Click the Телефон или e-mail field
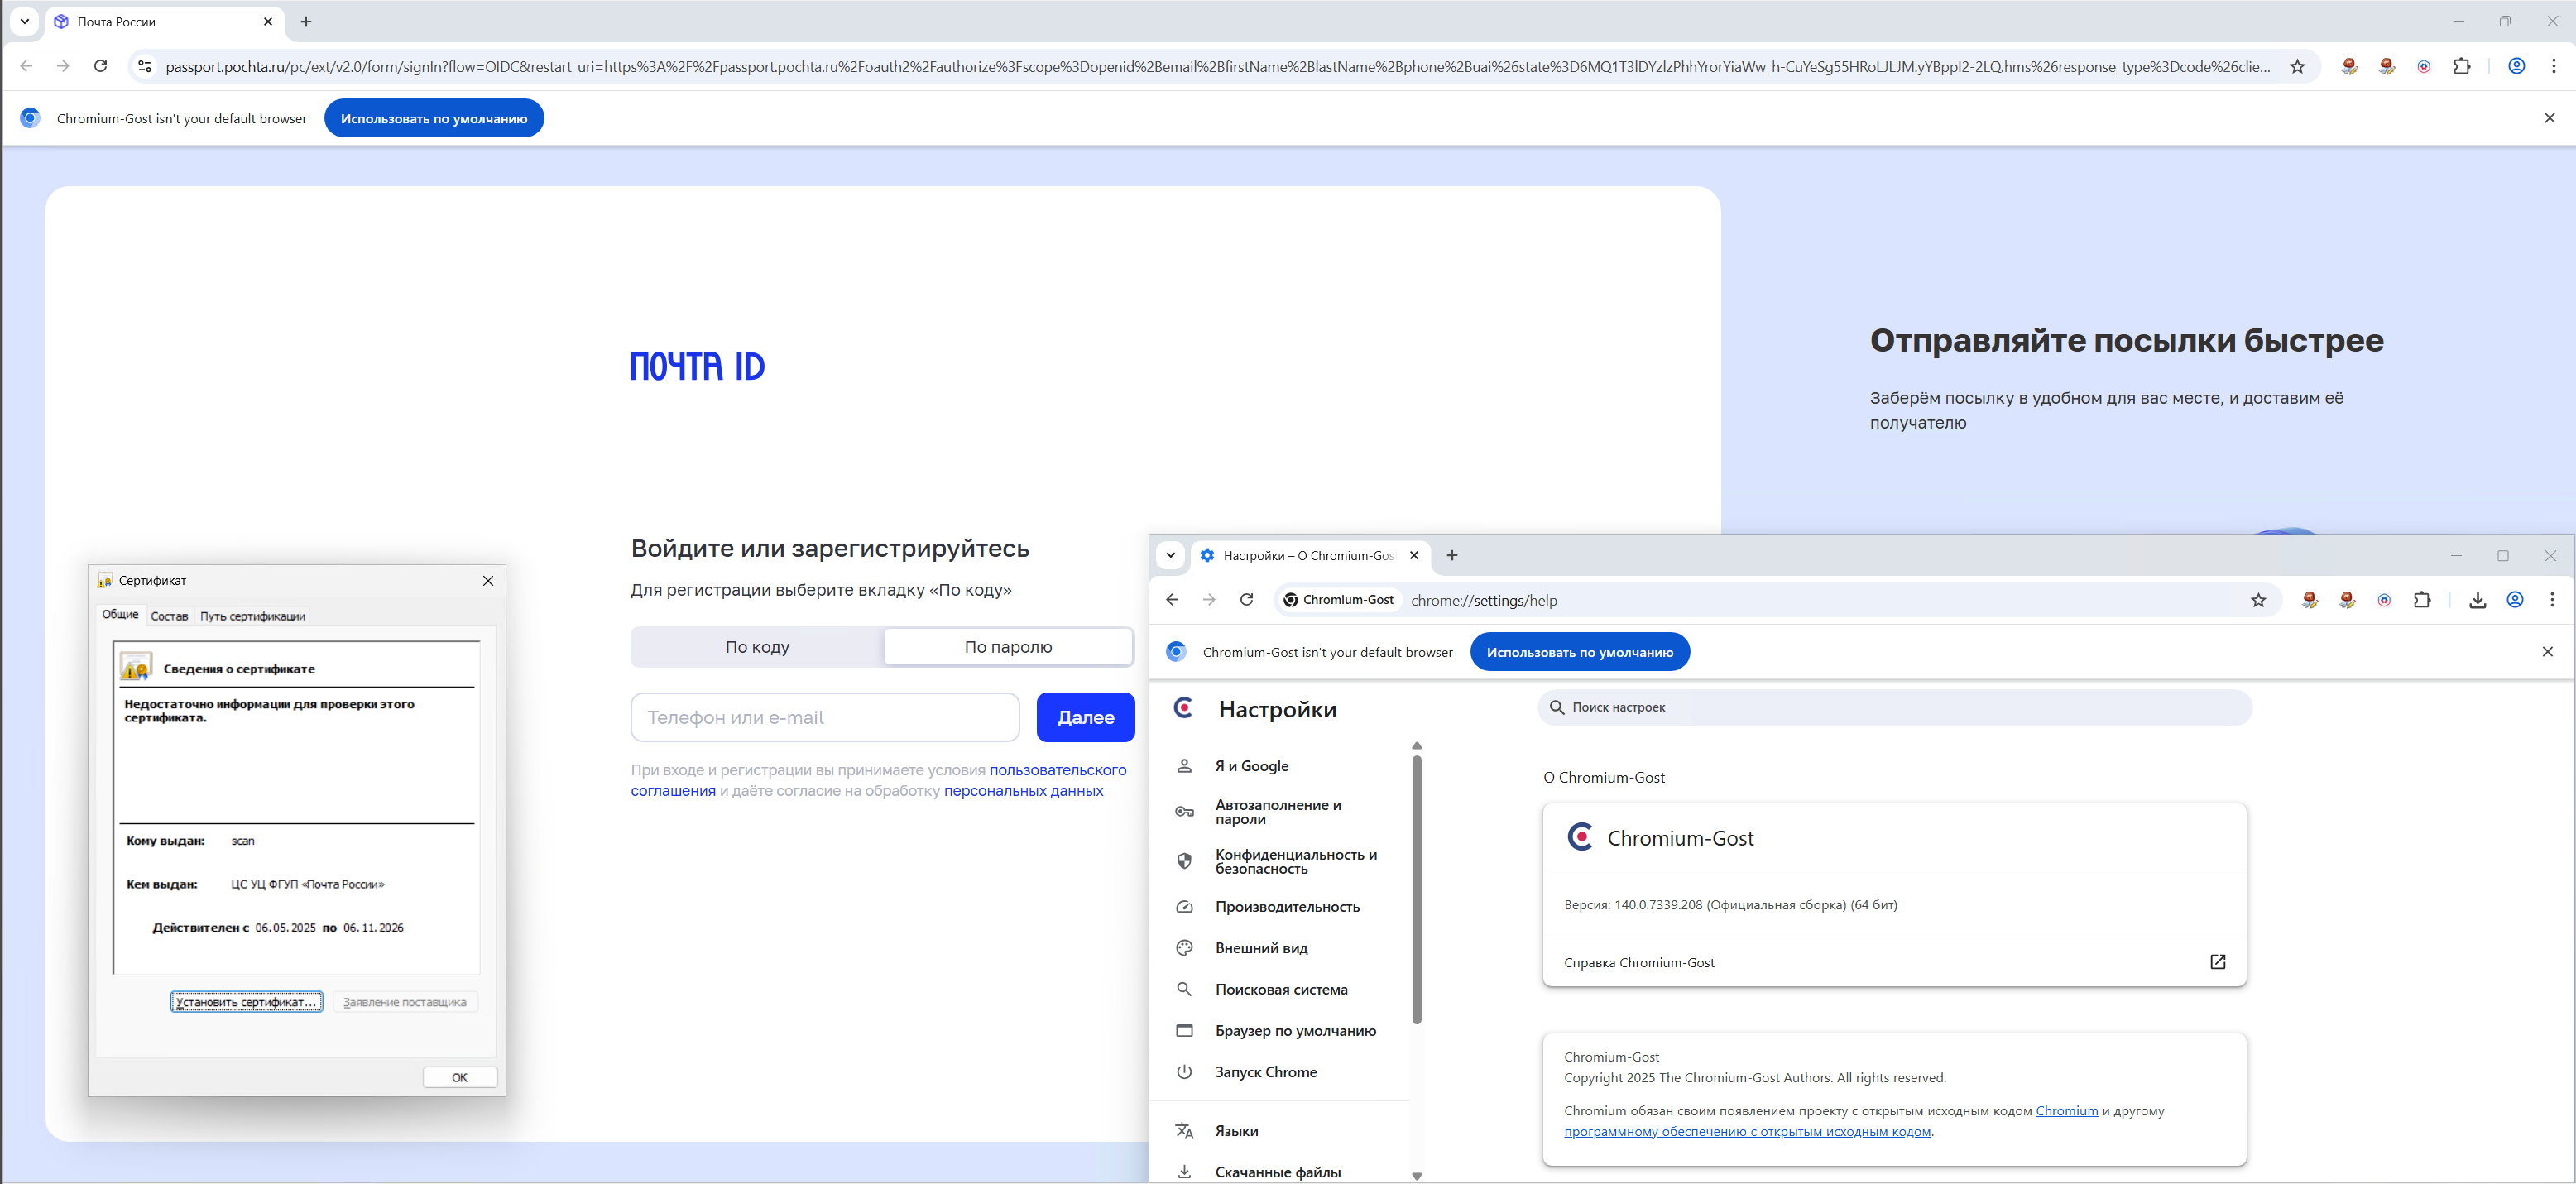Screen dimensions: 2576x1184 tap(824, 717)
